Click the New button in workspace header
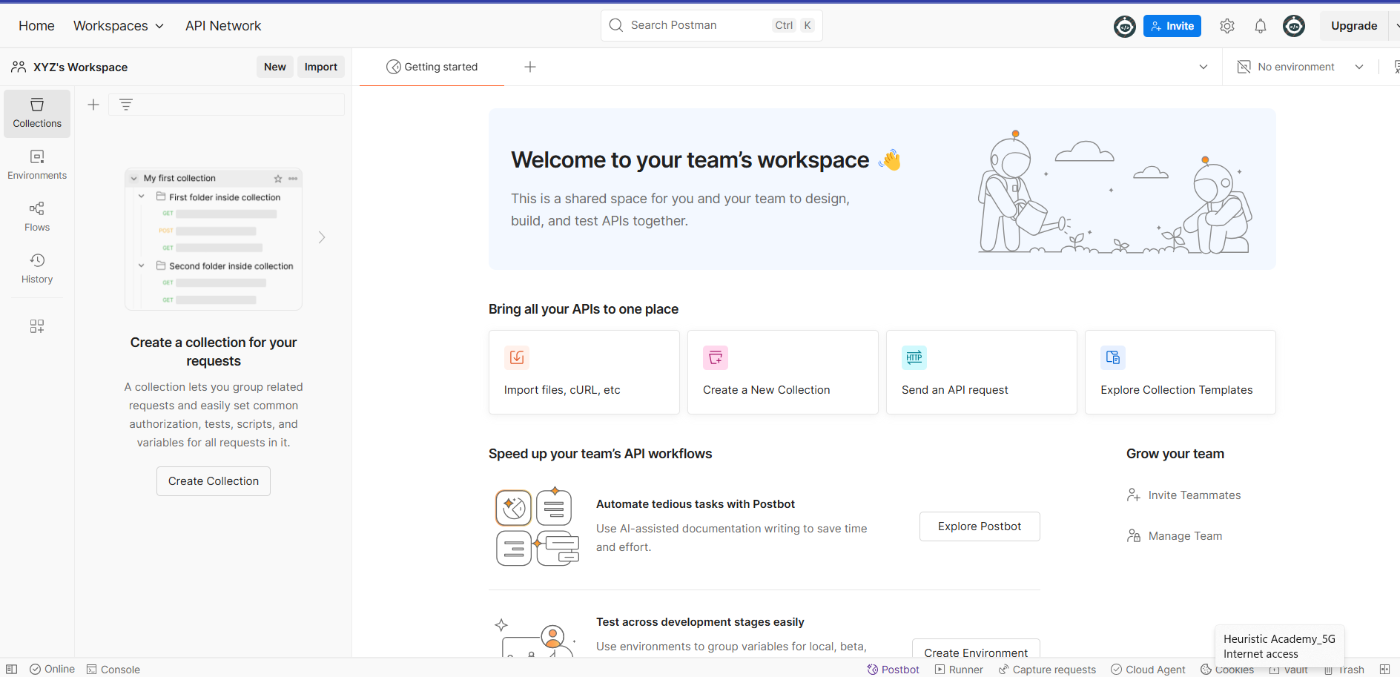 point(275,67)
